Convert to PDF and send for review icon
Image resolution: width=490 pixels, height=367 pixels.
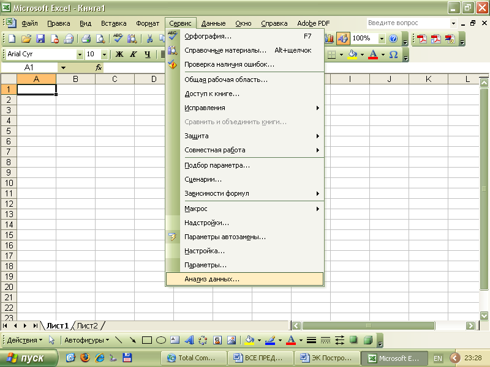pos(450,39)
